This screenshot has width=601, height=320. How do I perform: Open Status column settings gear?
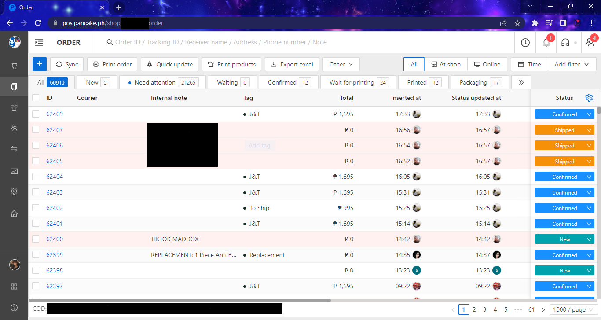(589, 98)
